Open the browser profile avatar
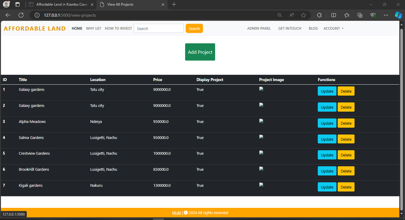The height and width of the screenshot is (220, 405). (6, 4)
